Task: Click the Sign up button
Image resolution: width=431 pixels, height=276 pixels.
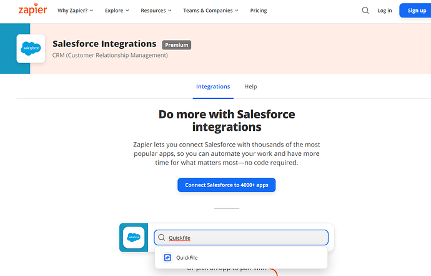Action: click(x=417, y=11)
